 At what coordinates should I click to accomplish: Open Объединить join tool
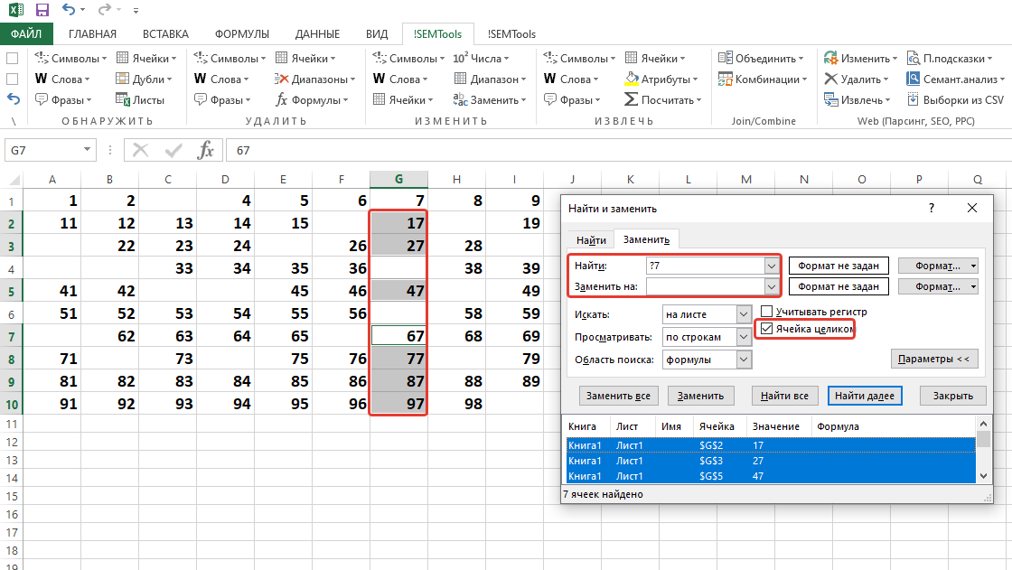[761, 58]
